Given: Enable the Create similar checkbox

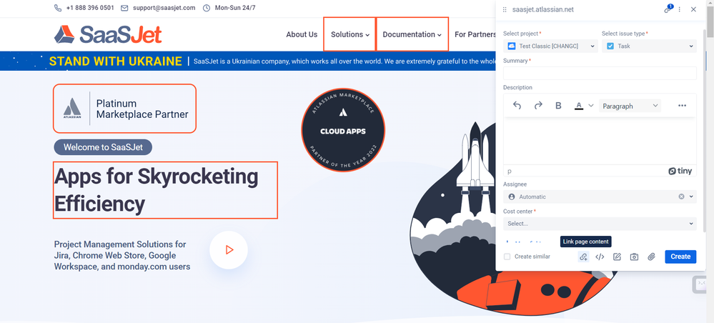Looking at the screenshot, I should [507, 257].
